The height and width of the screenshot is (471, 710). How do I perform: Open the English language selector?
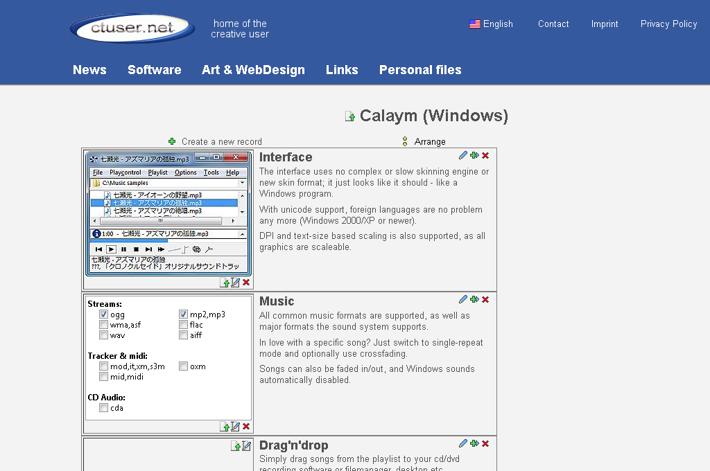(x=491, y=24)
